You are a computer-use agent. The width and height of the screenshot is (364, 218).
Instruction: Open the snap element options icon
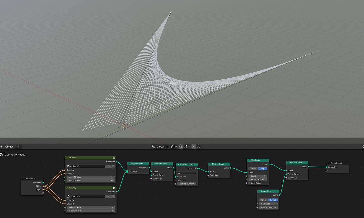tap(186, 146)
